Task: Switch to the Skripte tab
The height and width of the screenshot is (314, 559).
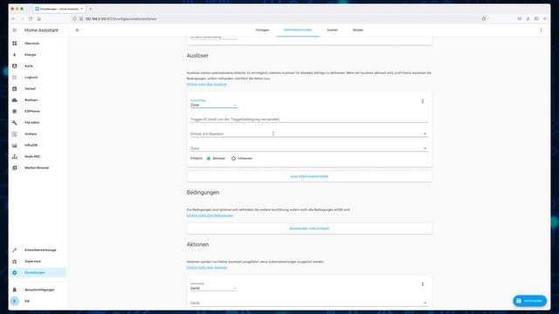Action: click(x=357, y=31)
